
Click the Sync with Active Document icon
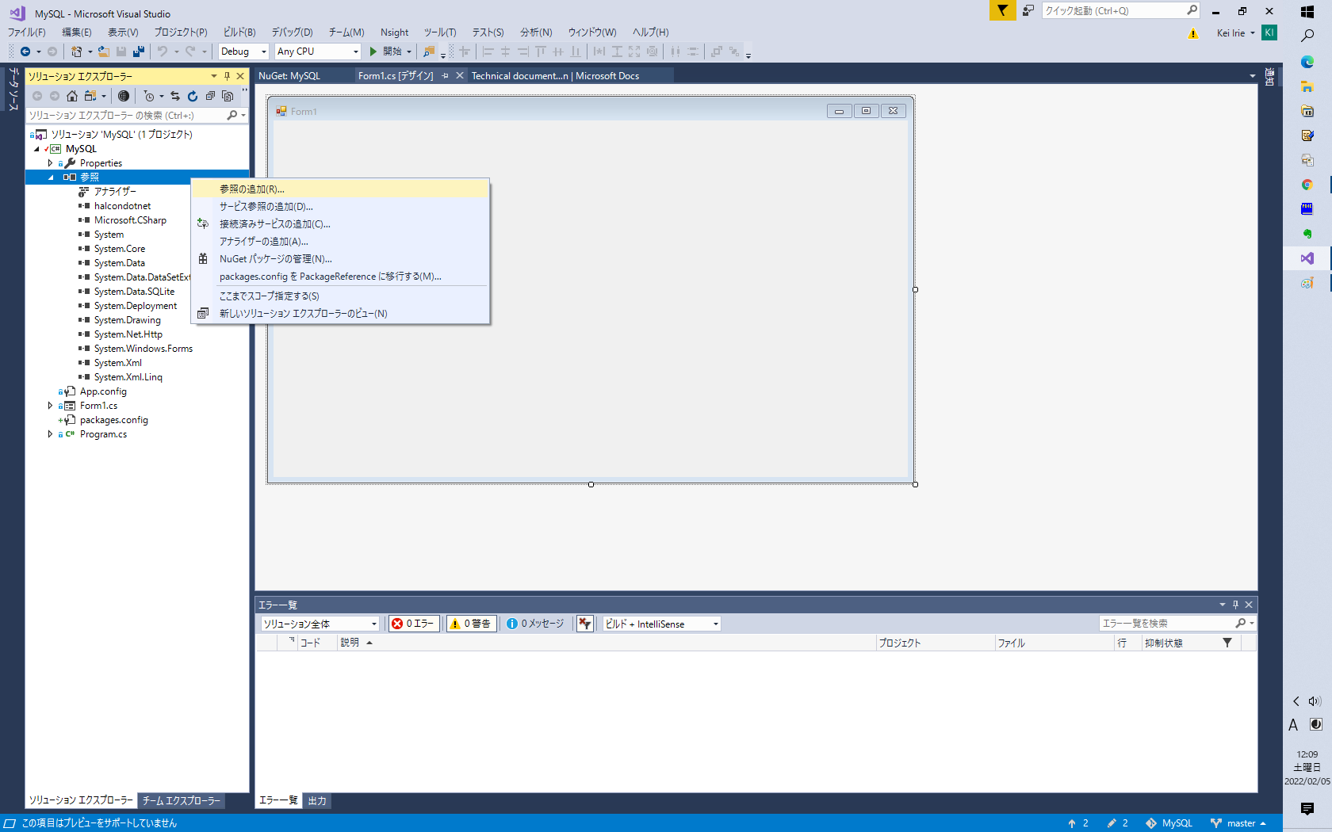pos(175,96)
